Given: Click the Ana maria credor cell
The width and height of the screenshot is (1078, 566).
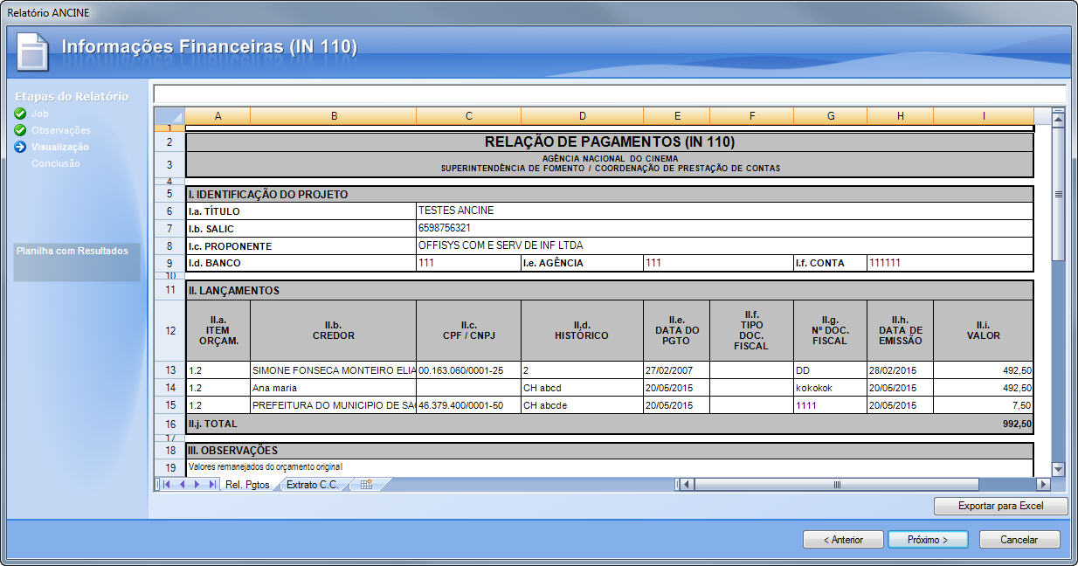Looking at the screenshot, I should coord(334,388).
